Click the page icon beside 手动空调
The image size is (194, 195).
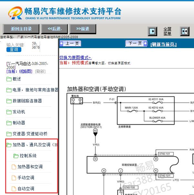(x=14, y=178)
